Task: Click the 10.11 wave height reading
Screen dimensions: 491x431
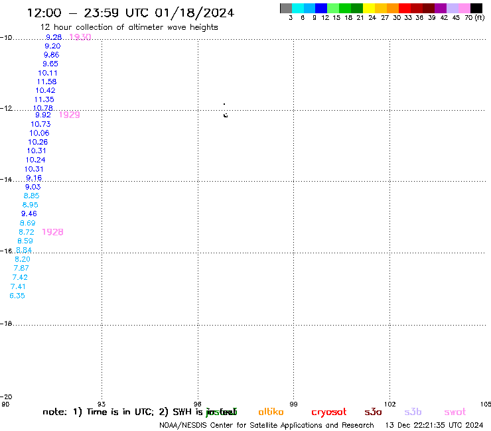Action: pyautogui.click(x=48, y=73)
